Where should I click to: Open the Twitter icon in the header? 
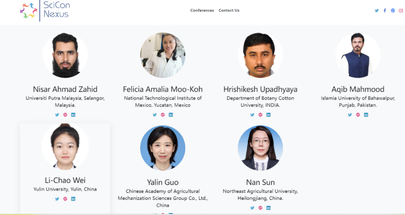point(377,11)
